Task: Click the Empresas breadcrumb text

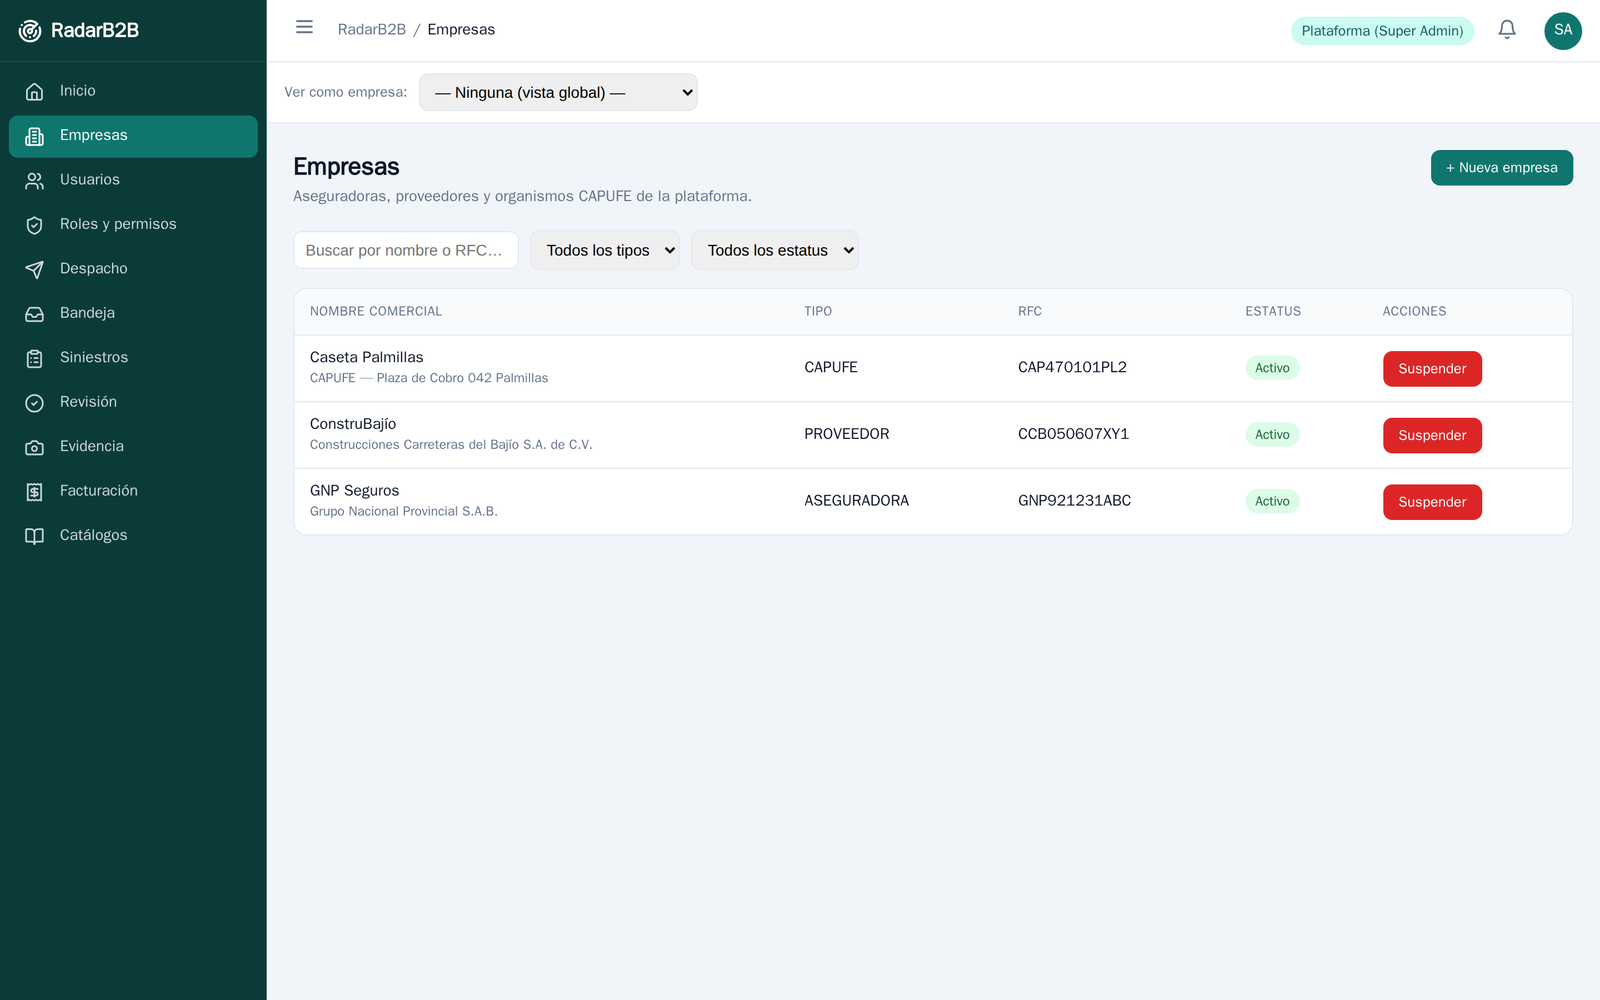Action: 461,30
